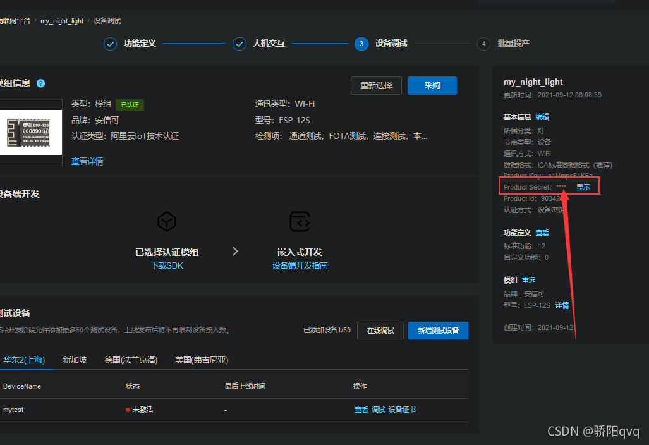Click 查看 for the mytest device
The image size is (649, 445).
point(361,410)
